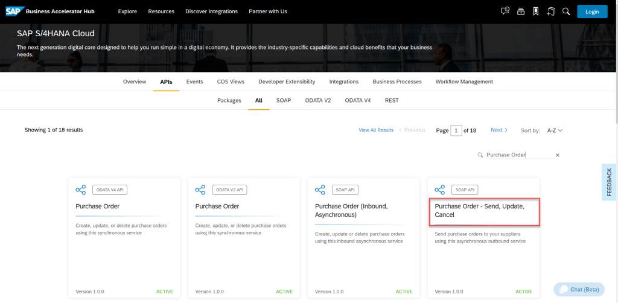Click the page number input box
The width and height of the screenshot is (618, 303).
[456, 130]
